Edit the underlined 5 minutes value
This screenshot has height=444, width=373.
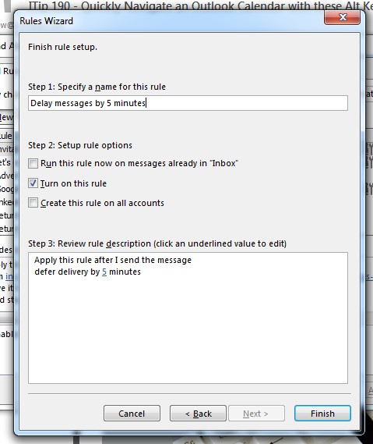tap(104, 272)
